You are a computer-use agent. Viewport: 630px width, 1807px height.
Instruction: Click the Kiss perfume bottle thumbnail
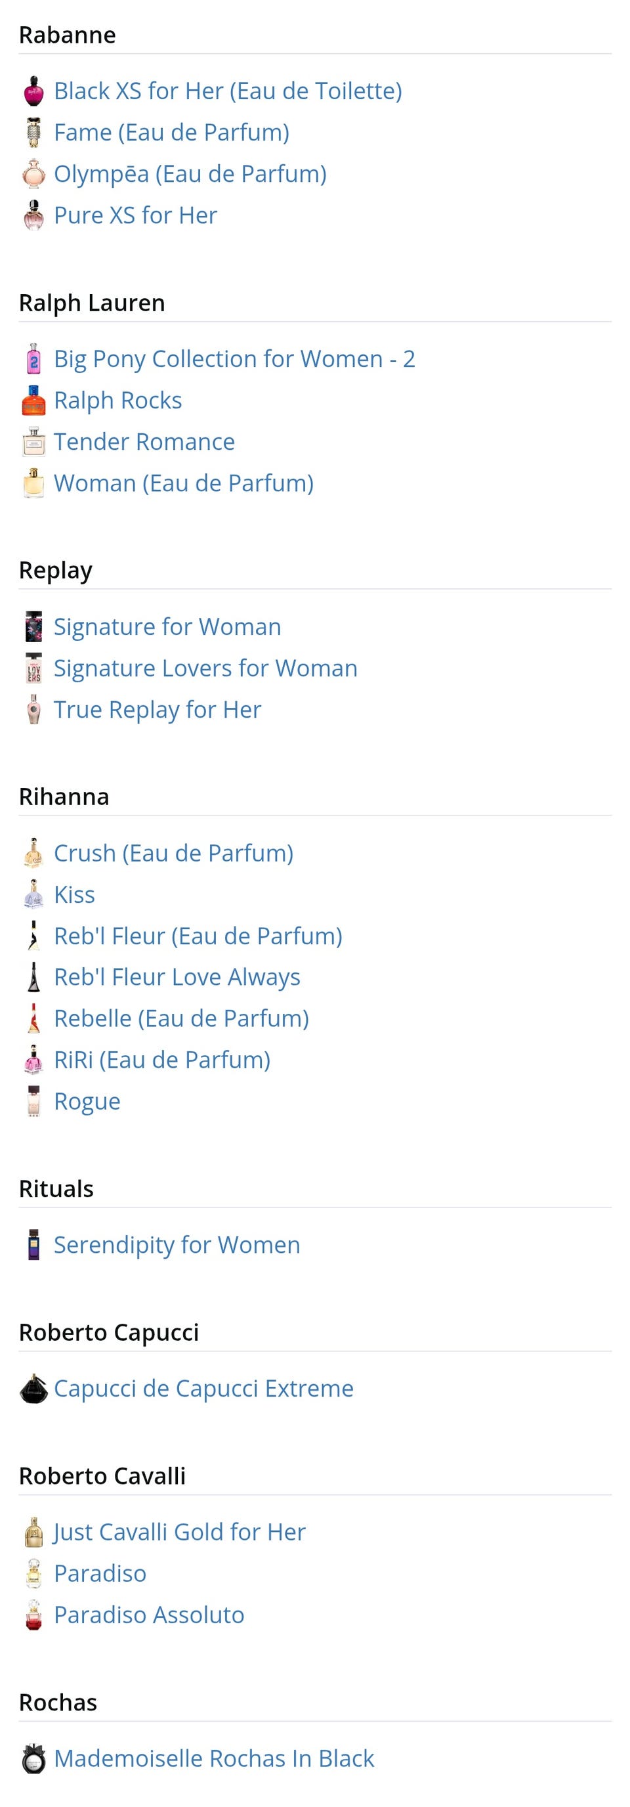33,894
